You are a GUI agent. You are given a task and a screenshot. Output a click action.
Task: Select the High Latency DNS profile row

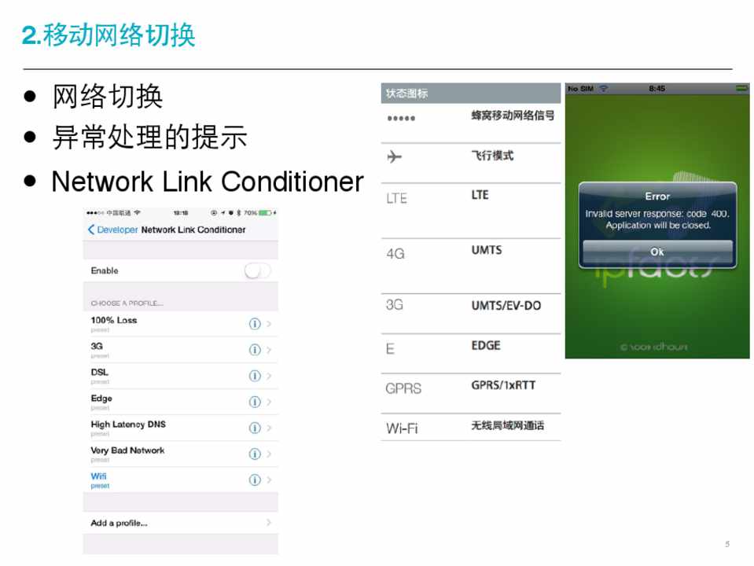click(128, 425)
